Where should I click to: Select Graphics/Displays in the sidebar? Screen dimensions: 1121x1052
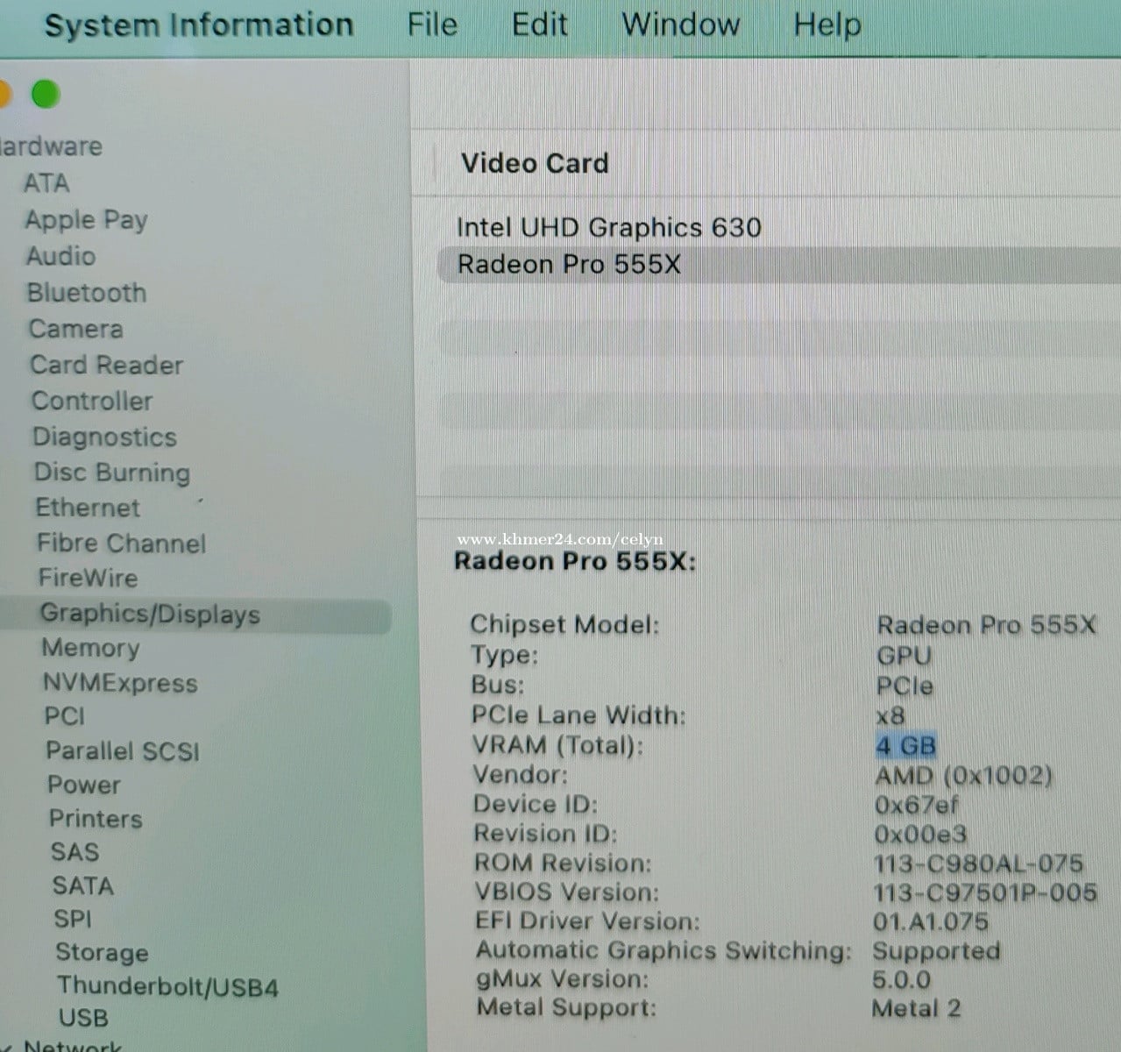(x=150, y=615)
